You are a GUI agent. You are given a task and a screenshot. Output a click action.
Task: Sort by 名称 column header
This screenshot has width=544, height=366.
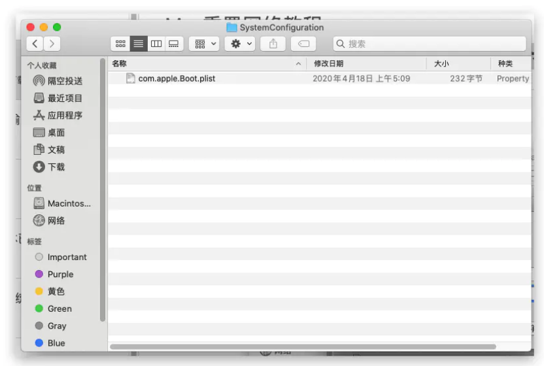[203, 63]
